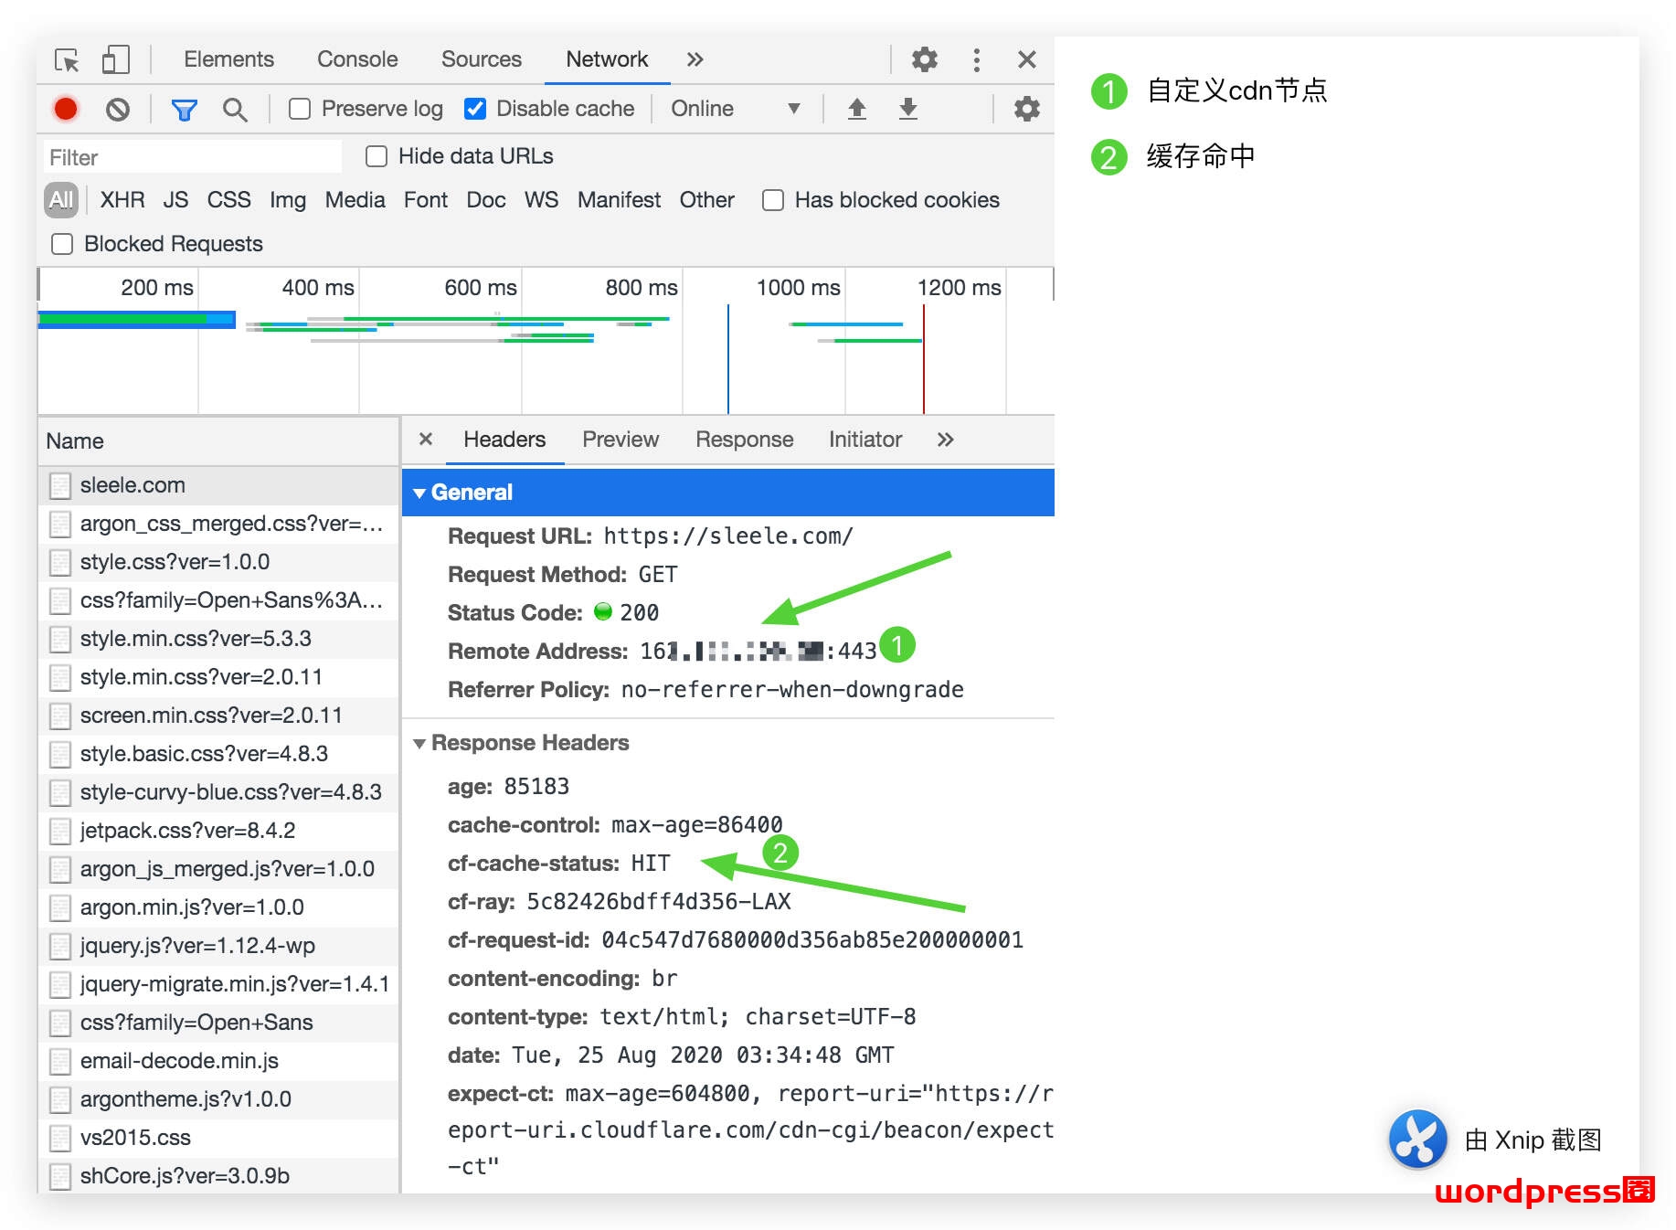Select the argon_js_merged.js request
Image resolution: width=1676 pixels, height=1230 pixels.
218,869
